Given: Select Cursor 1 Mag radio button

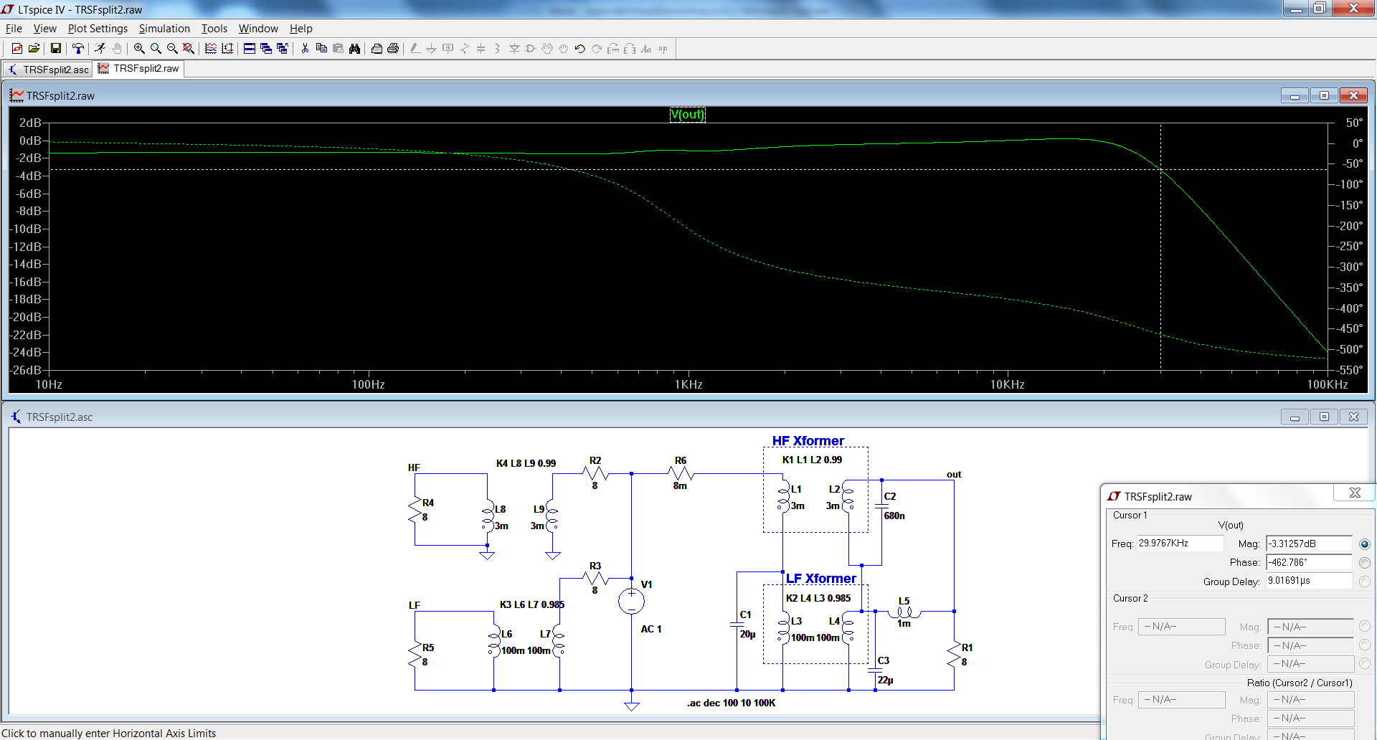Looking at the screenshot, I should (1365, 544).
